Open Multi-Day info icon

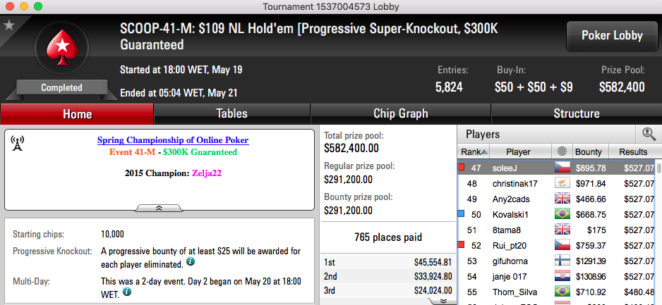tap(126, 292)
